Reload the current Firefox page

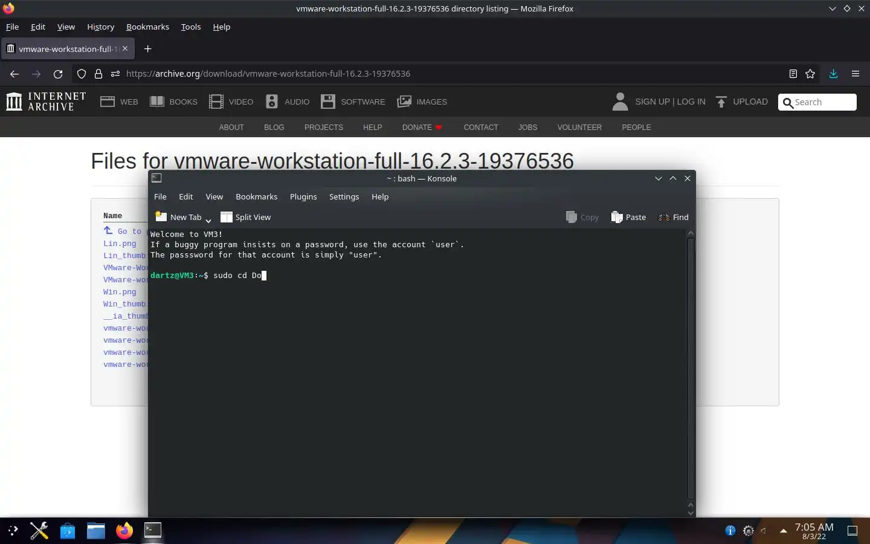tap(58, 74)
